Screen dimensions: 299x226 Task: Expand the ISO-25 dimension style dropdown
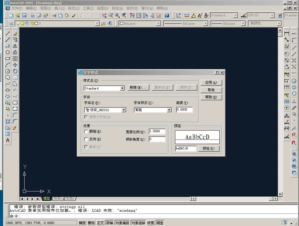[272, 15]
